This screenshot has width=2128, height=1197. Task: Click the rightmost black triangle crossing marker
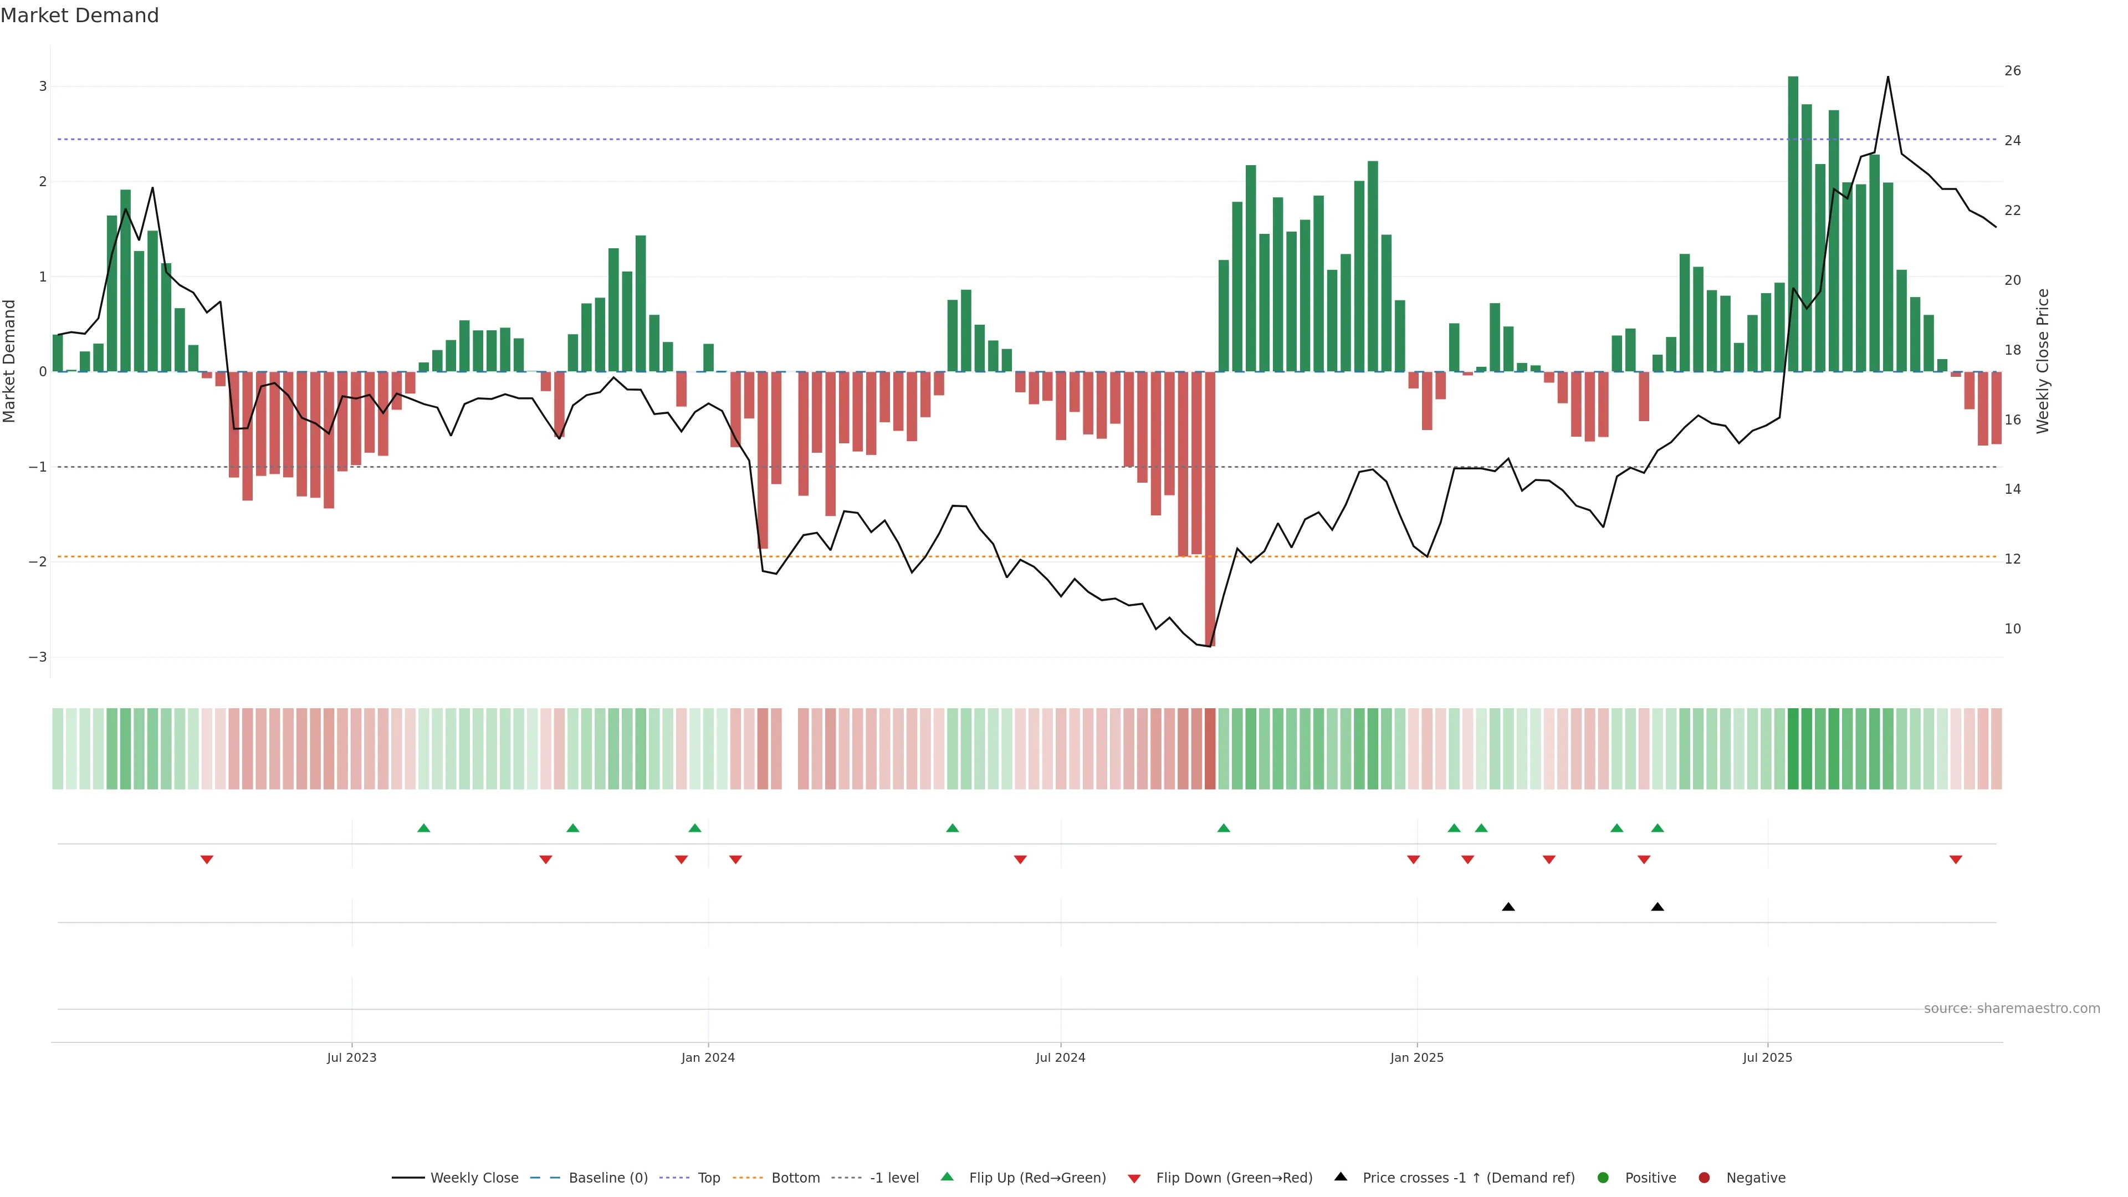[1657, 907]
